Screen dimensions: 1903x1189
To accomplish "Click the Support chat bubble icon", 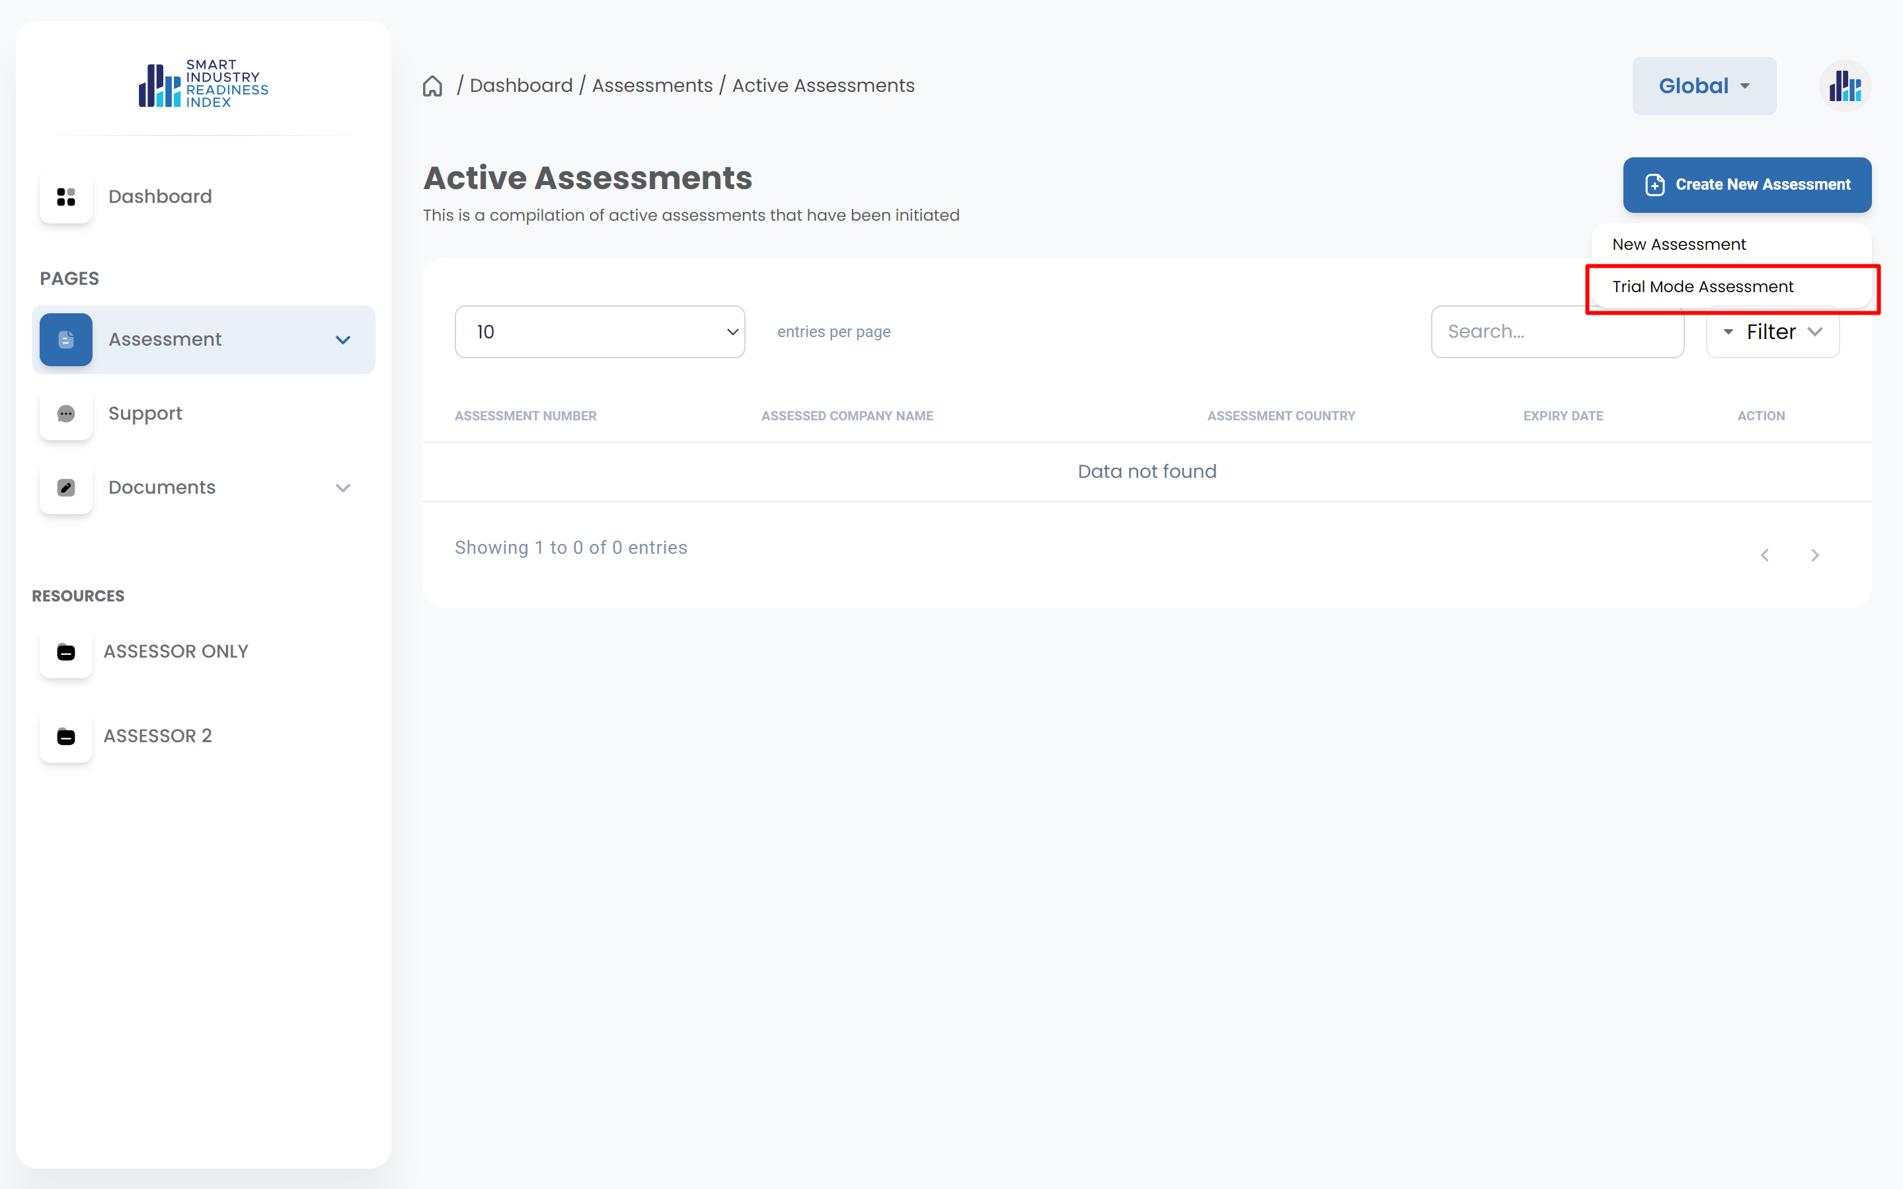I will 66,414.
